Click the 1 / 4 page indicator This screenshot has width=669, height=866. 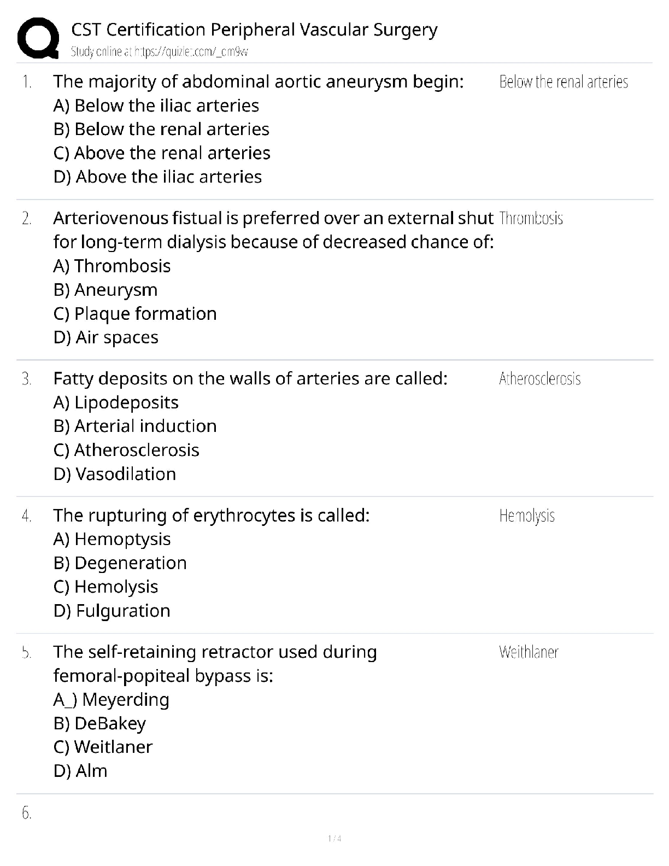pos(334,839)
